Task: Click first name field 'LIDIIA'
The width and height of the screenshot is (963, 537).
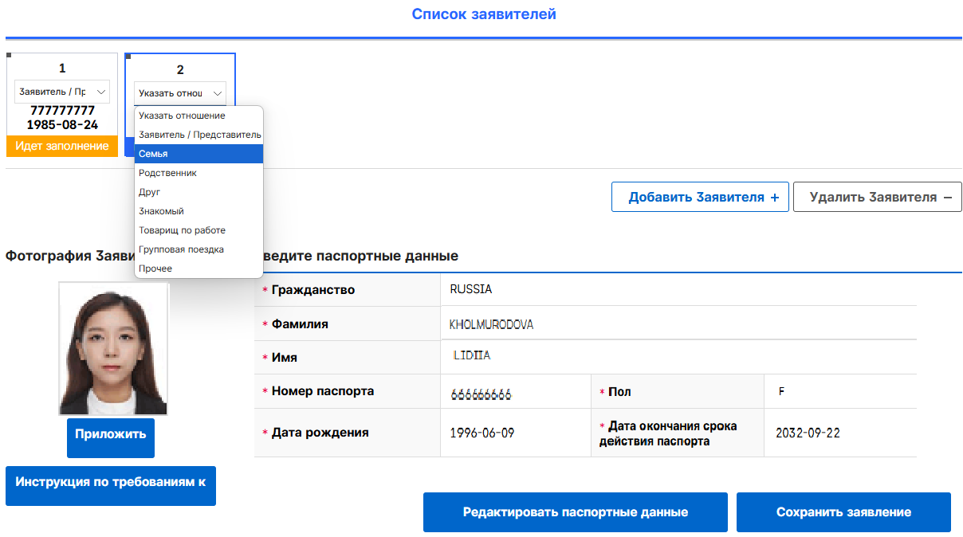Action: [x=472, y=355]
